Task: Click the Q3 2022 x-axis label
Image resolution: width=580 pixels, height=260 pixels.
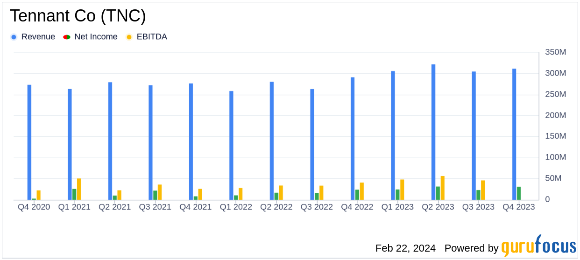Action: [x=317, y=207]
